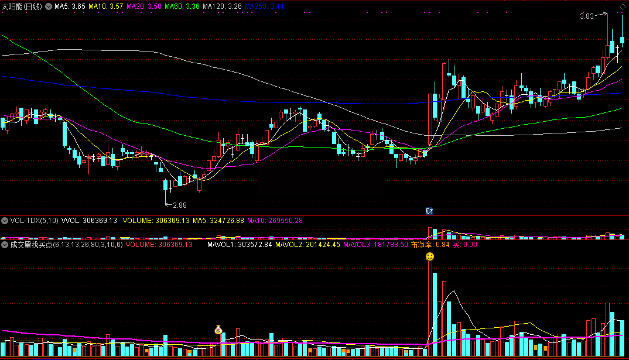629x360 pixels.
Task: Select the MA10: 3.57 average label
Action: (106, 6)
